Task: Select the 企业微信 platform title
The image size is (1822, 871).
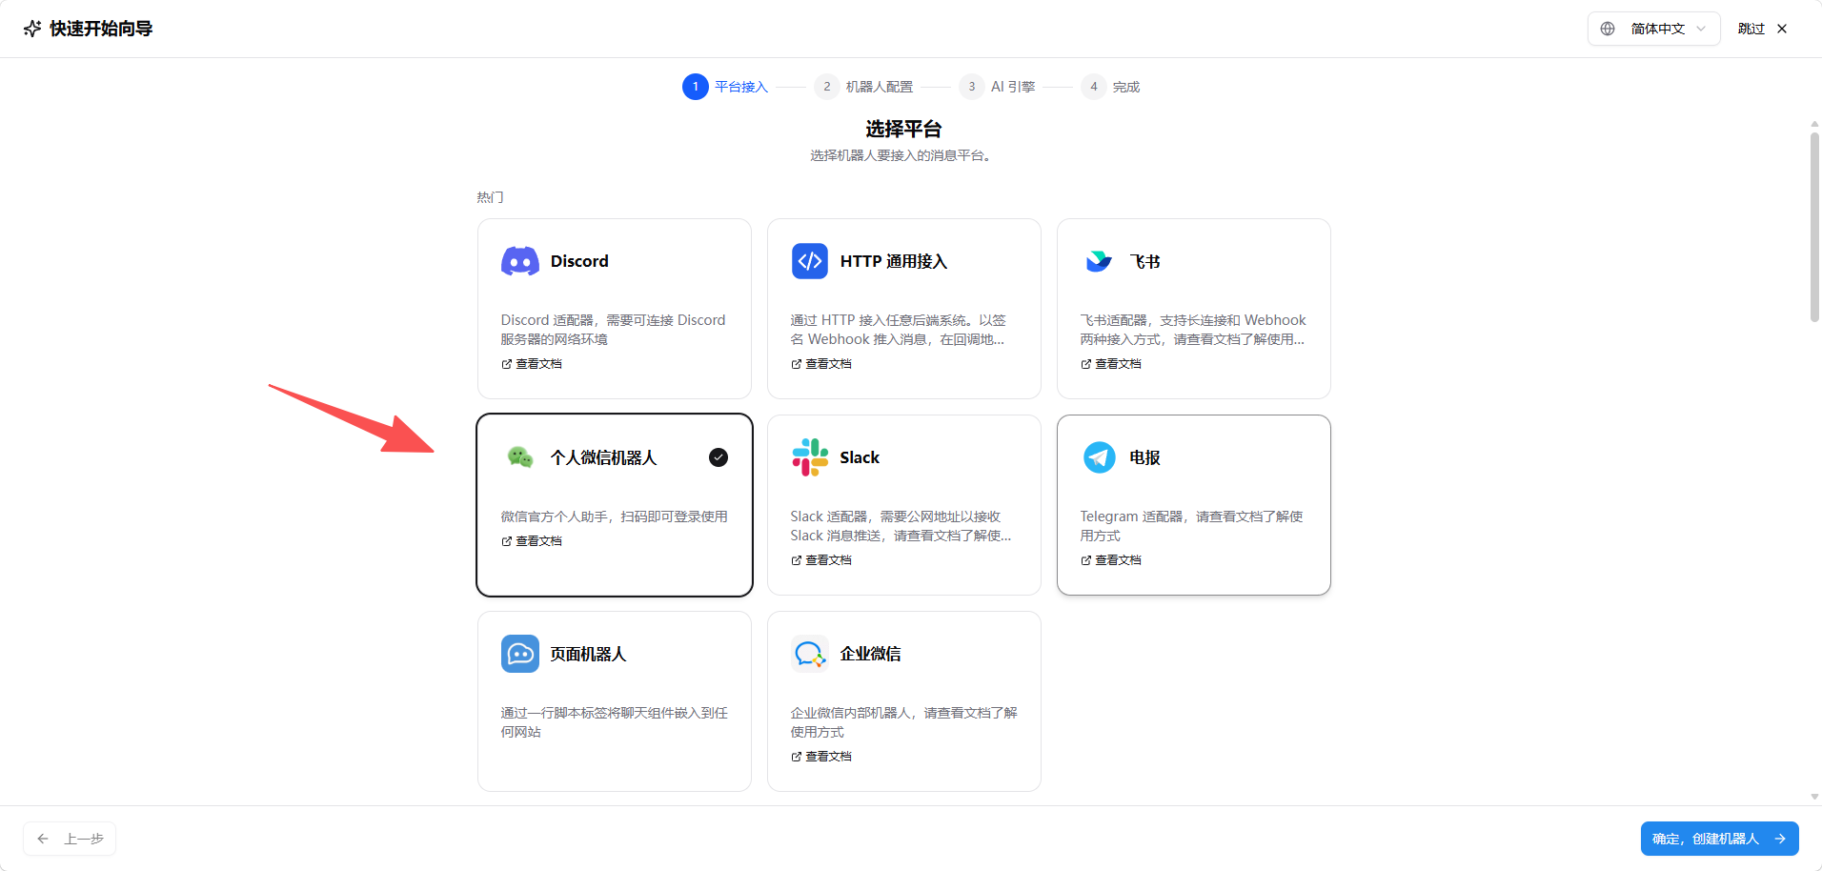Action: 871,654
